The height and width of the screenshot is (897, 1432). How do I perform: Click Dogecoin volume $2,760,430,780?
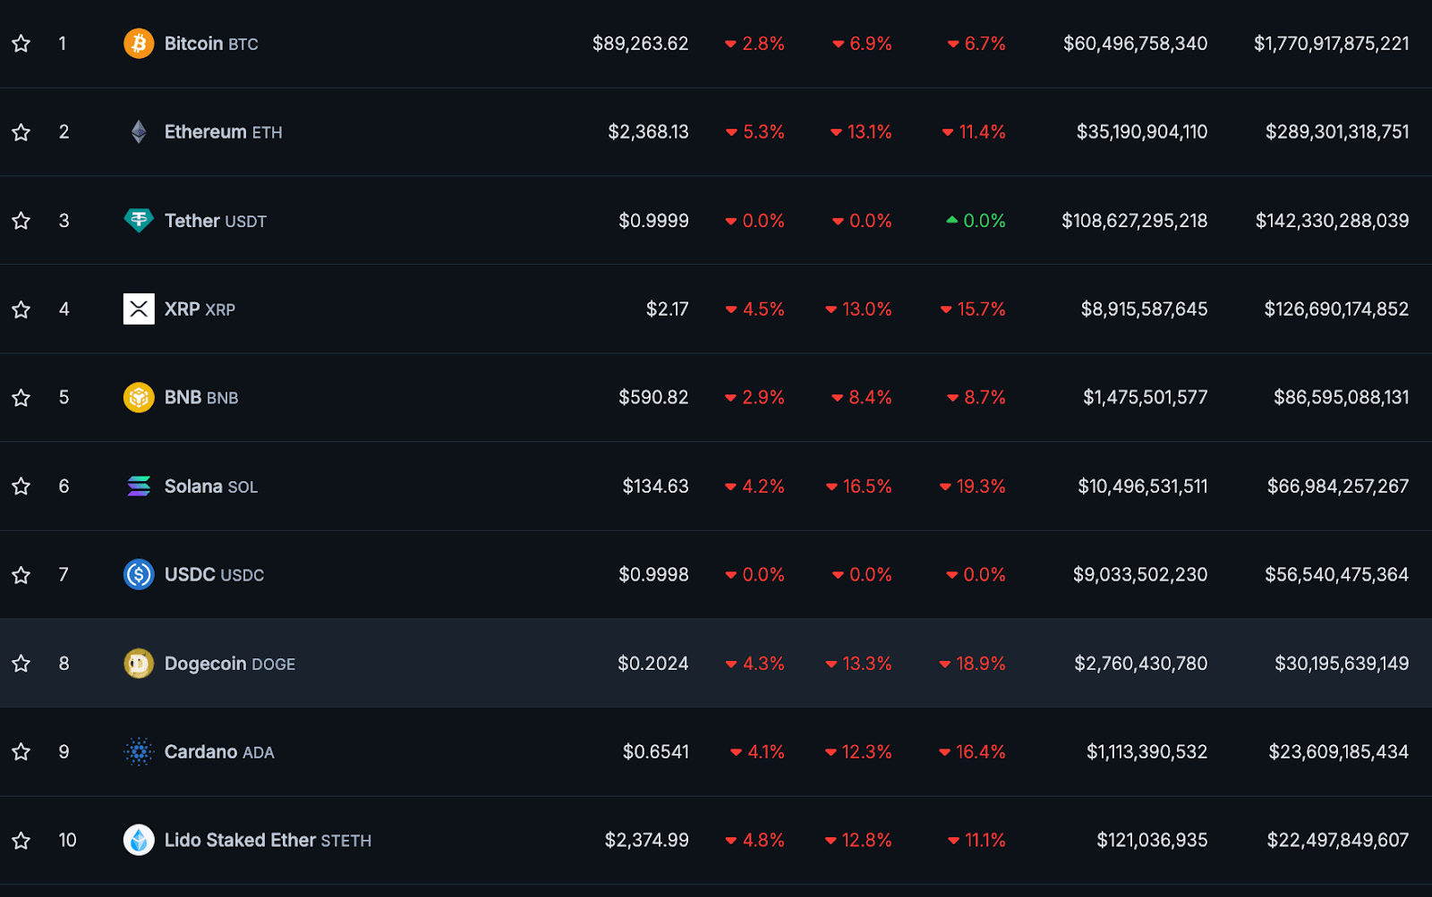(1140, 664)
